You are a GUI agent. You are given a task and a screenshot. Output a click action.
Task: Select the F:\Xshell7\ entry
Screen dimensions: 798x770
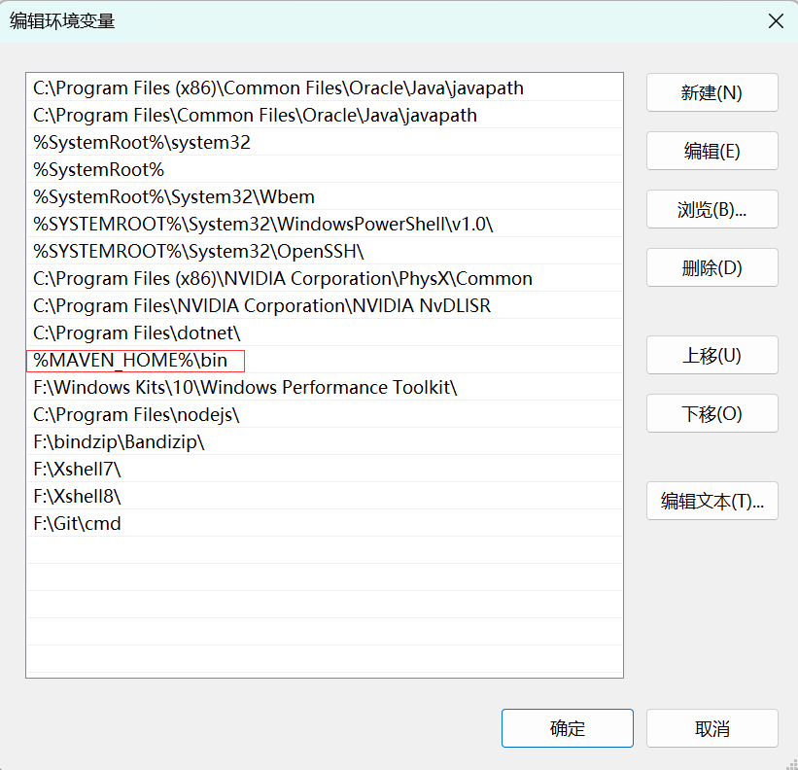pos(325,470)
